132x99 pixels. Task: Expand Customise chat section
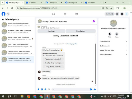coord(113,42)
